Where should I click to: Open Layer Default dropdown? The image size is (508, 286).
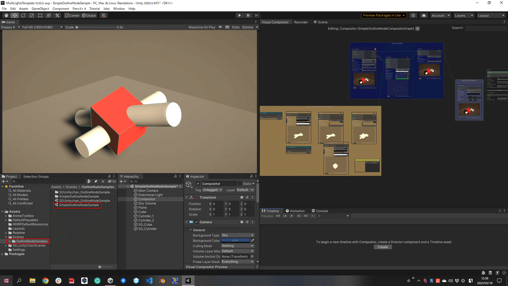[245, 190]
